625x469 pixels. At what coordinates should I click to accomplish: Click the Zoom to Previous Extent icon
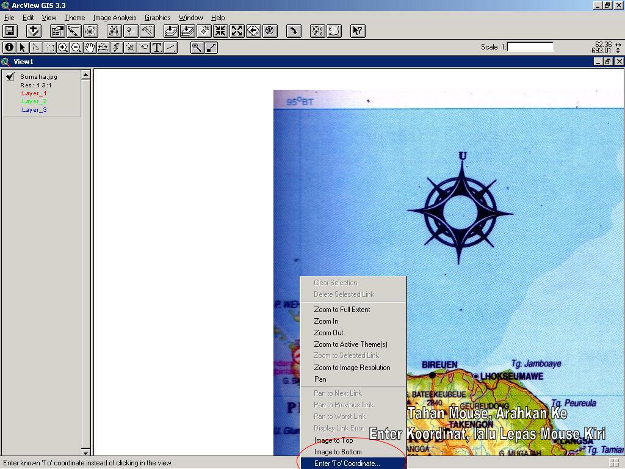253,31
